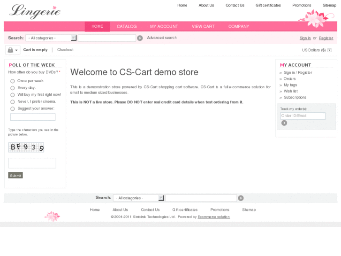Click the bottom search go arrow button
The image size is (341, 256).
coord(241,198)
